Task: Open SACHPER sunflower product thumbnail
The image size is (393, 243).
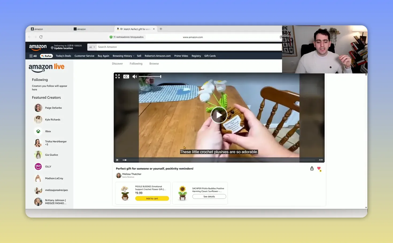Action: 182,193
